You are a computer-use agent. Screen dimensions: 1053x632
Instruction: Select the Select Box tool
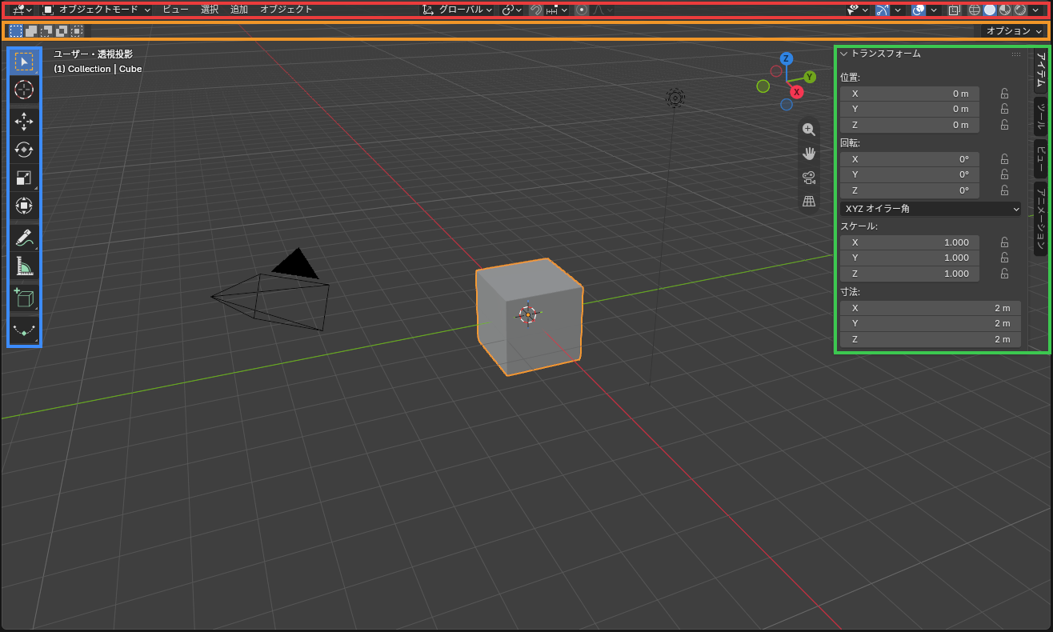pos(24,62)
